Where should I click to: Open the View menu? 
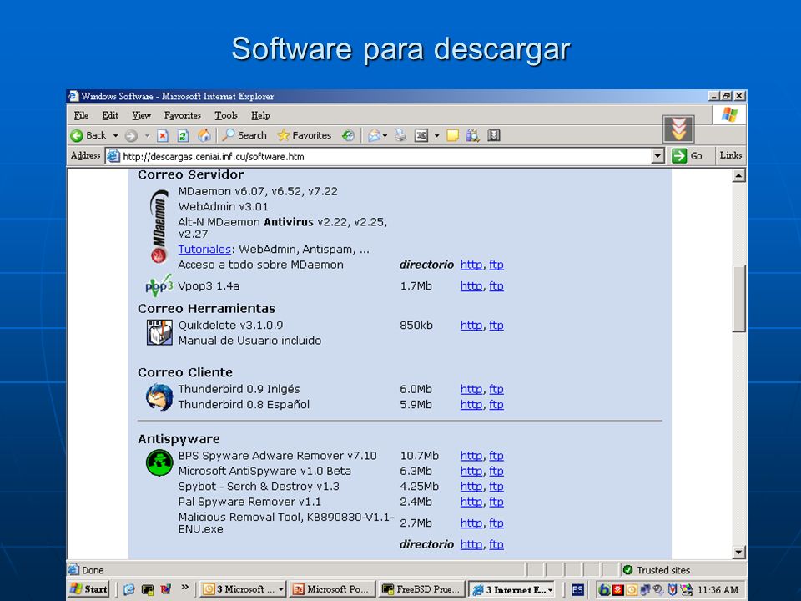point(141,115)
